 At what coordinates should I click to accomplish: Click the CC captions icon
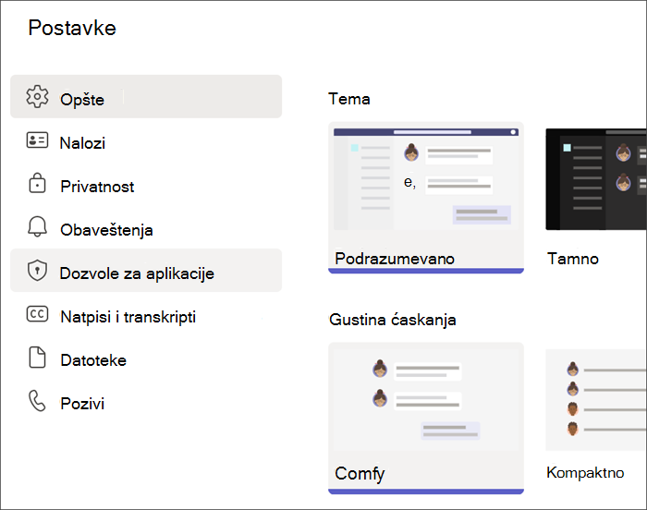pos(37,314)
